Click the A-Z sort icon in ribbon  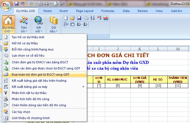coord(93,18)
